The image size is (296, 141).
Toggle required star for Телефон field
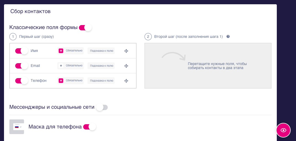(x=61, y=80)
